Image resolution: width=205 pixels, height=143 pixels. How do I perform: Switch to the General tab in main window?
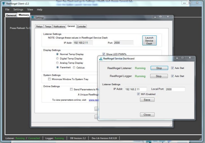coord(11,15)
